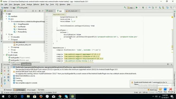The width and height of the screenshot is (176, 99).
Task: Click 'See complete output in console' message
Action: pyautogui.click(x=26, y=83)
